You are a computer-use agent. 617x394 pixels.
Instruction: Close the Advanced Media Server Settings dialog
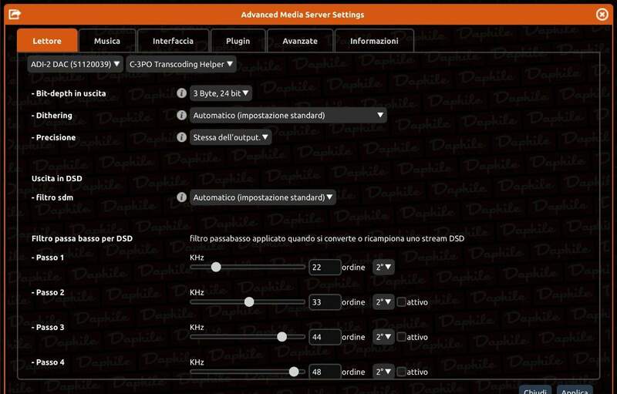pyautogui.click(x=602, y=14)
